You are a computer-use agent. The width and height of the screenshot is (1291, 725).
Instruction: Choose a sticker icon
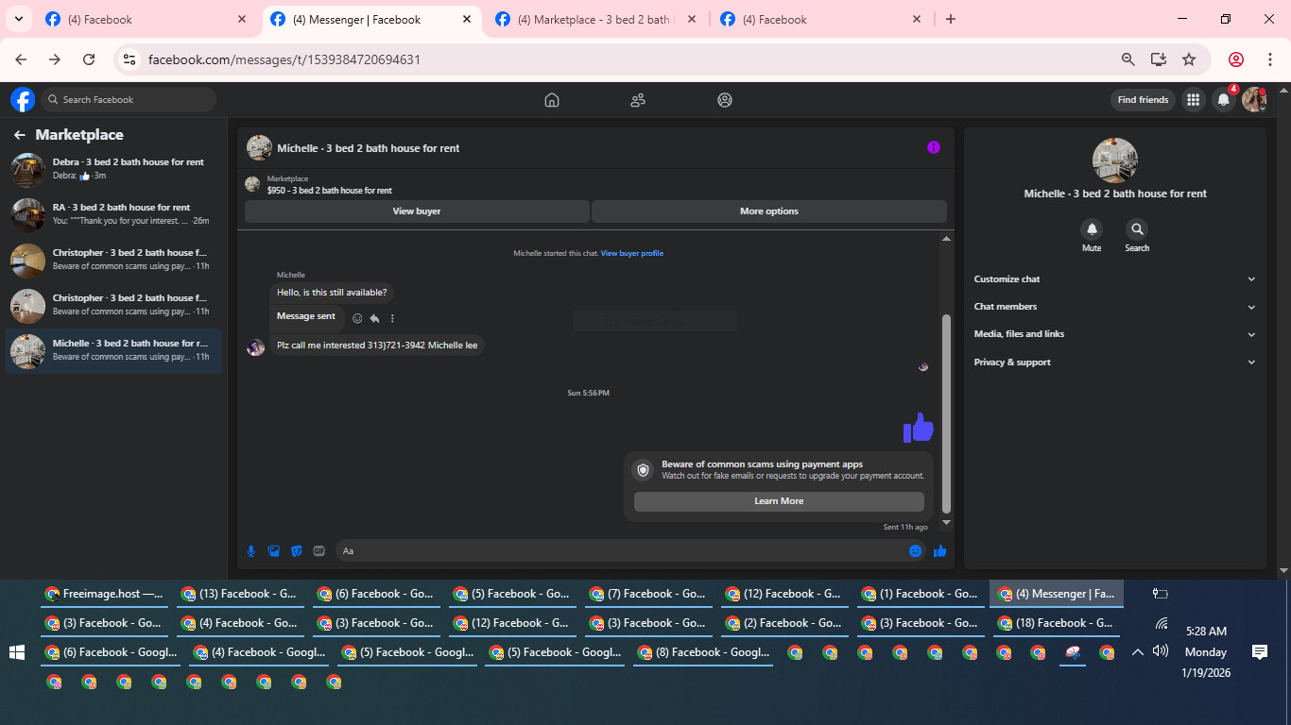(x=297, y=551)
